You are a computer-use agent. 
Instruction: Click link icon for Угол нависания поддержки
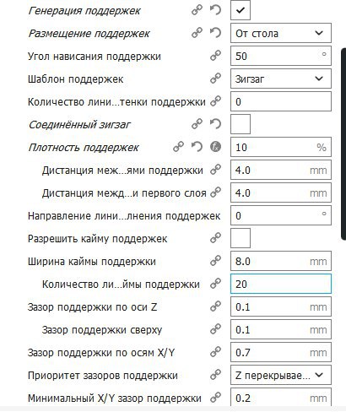[x=215, y=56]
